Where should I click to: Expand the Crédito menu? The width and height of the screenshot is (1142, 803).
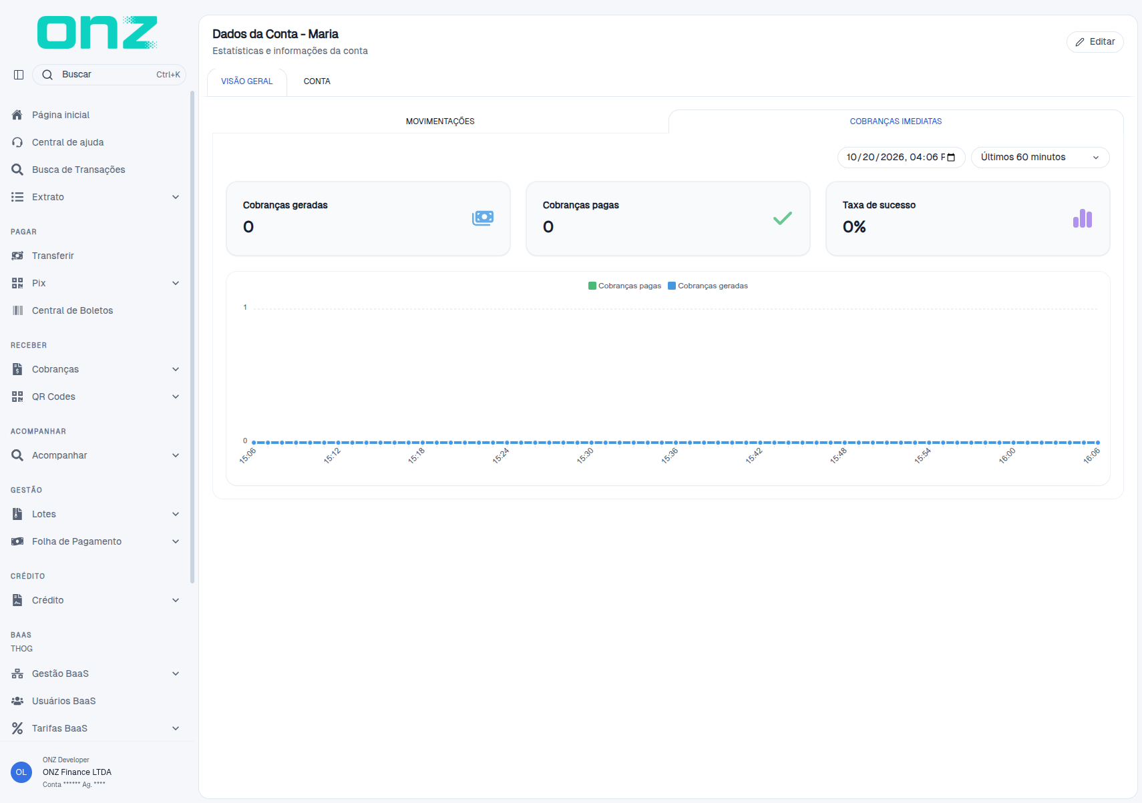(x=96, y=600)
